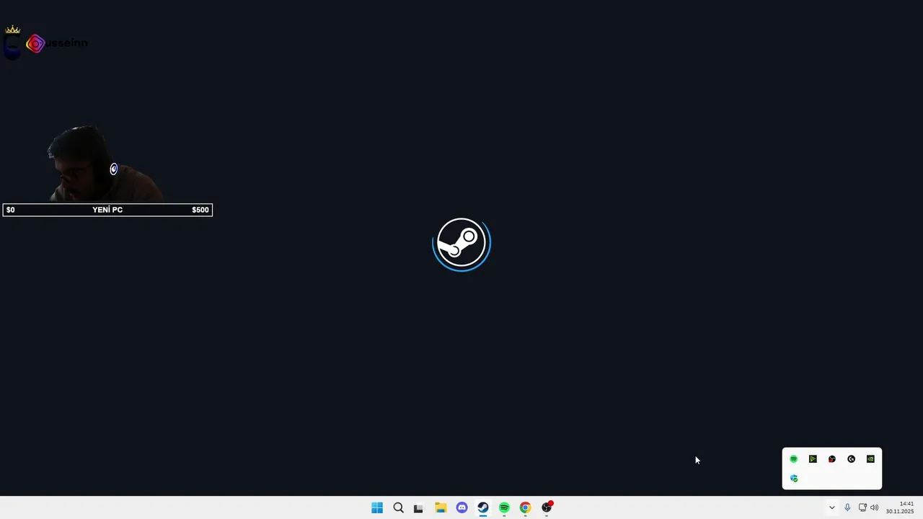Click the Steam loading logo

coord(461,244)
